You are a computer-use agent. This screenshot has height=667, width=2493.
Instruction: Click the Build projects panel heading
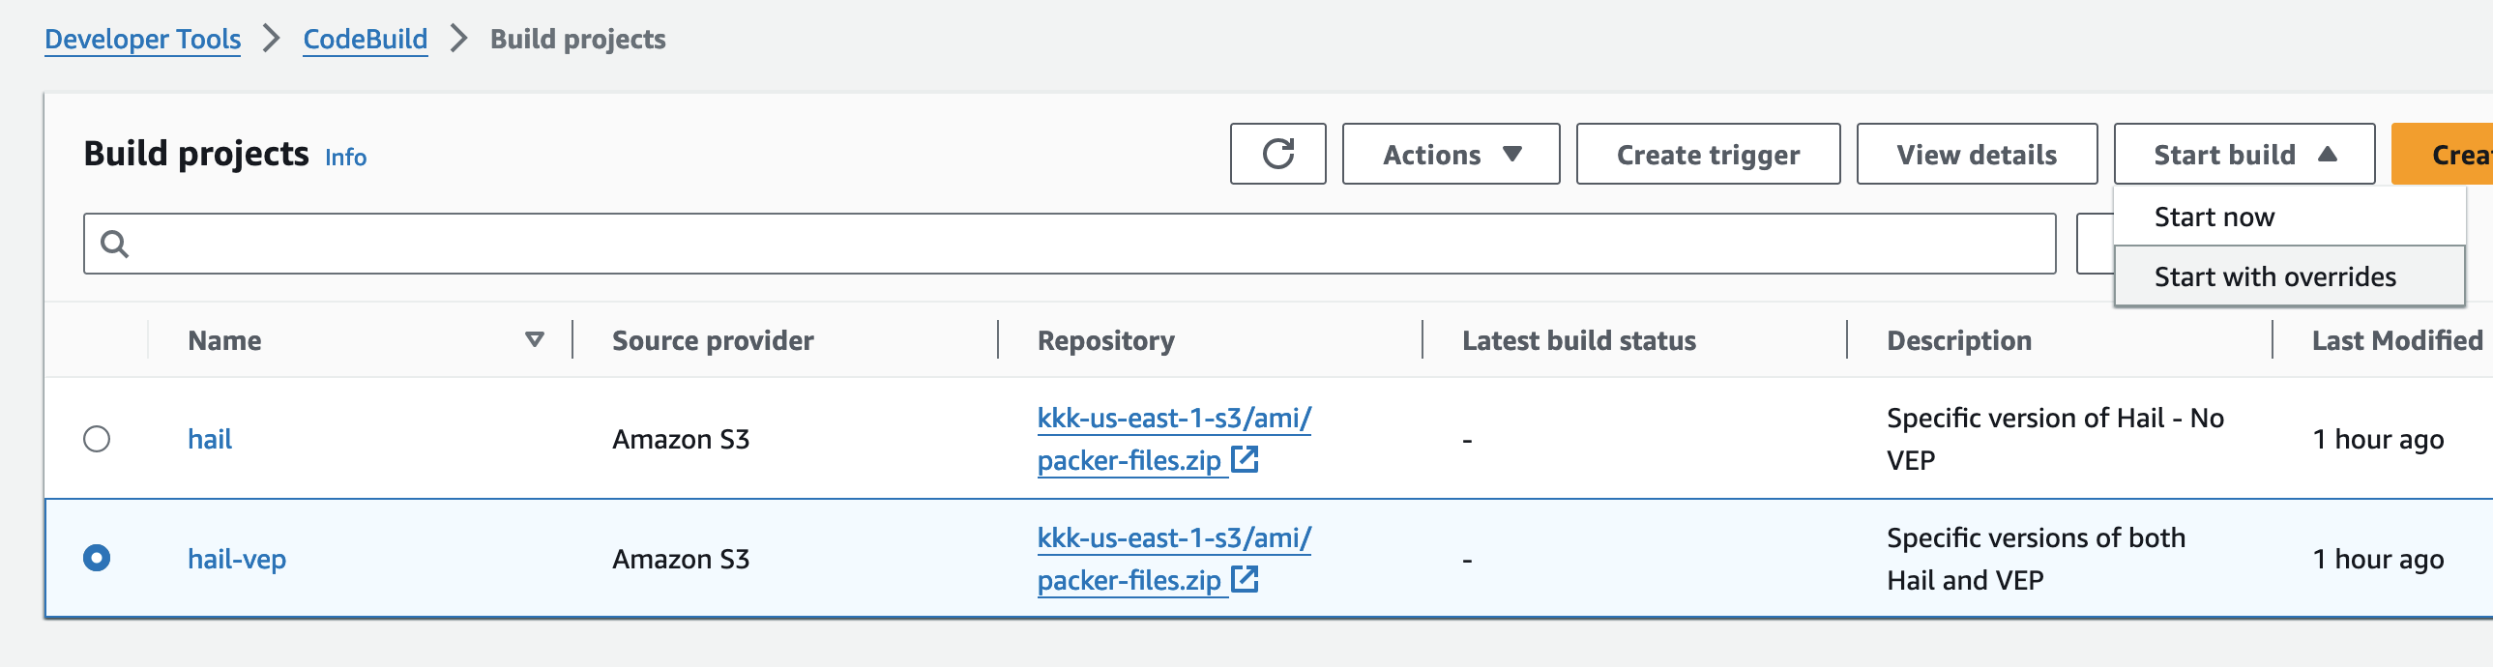click(196, 154)
